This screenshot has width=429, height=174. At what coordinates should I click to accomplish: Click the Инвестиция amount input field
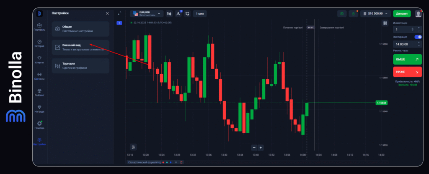(402, 30)
